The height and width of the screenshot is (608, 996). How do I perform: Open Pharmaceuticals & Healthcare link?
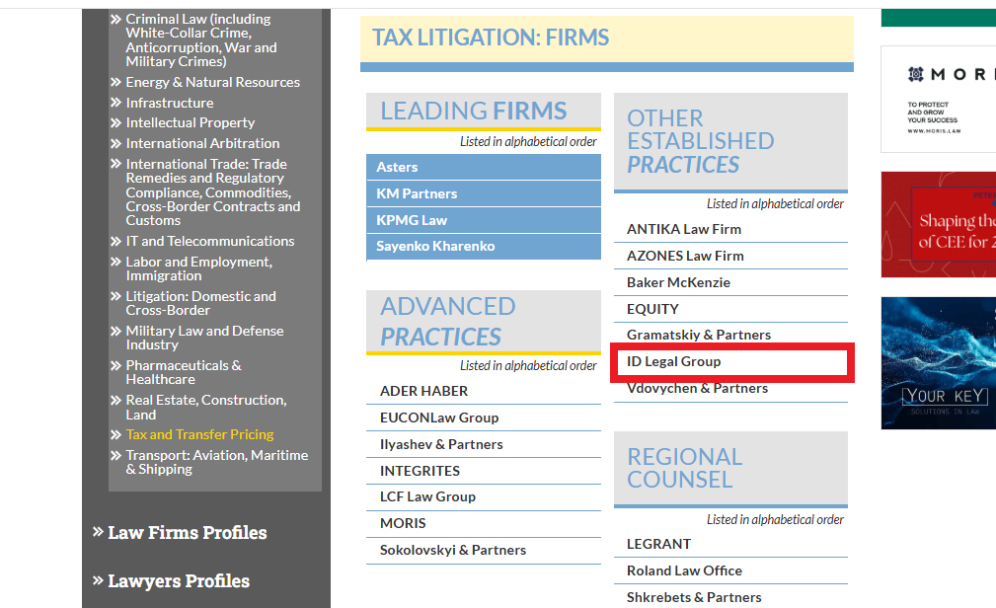pyautogui.click(x=184, y=372)
